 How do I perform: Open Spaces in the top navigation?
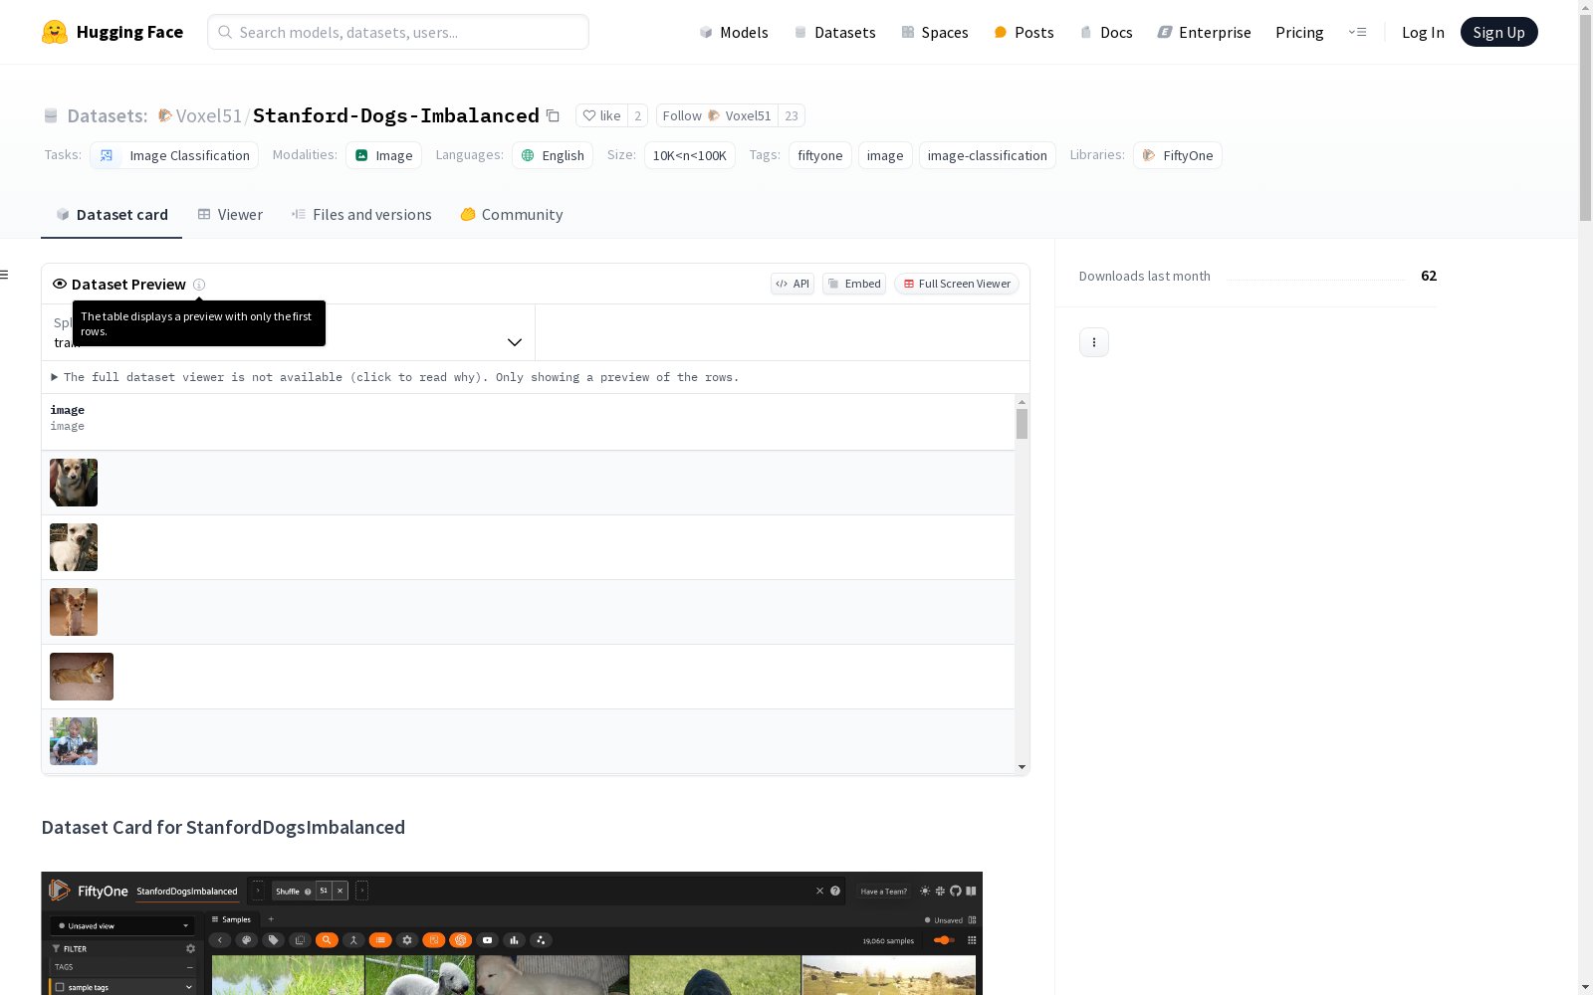click(935, 32)
